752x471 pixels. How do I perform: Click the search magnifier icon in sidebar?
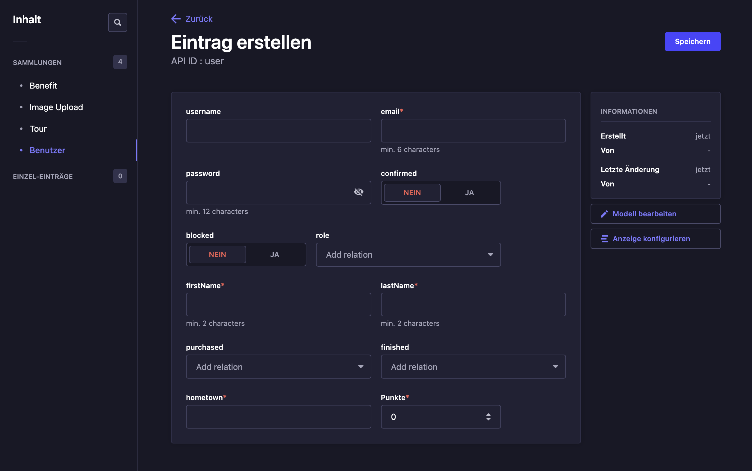[x=117, y=22]
